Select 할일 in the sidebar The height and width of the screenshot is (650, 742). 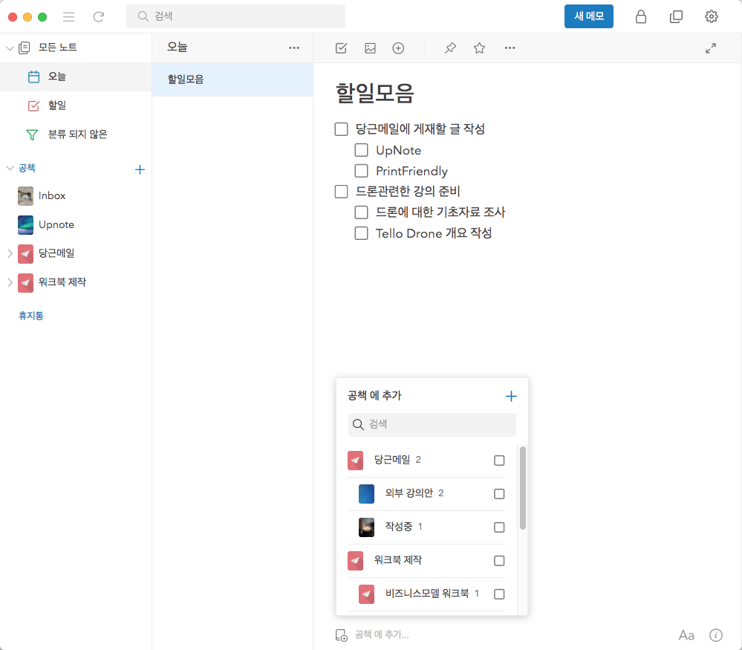click(76, 105)
